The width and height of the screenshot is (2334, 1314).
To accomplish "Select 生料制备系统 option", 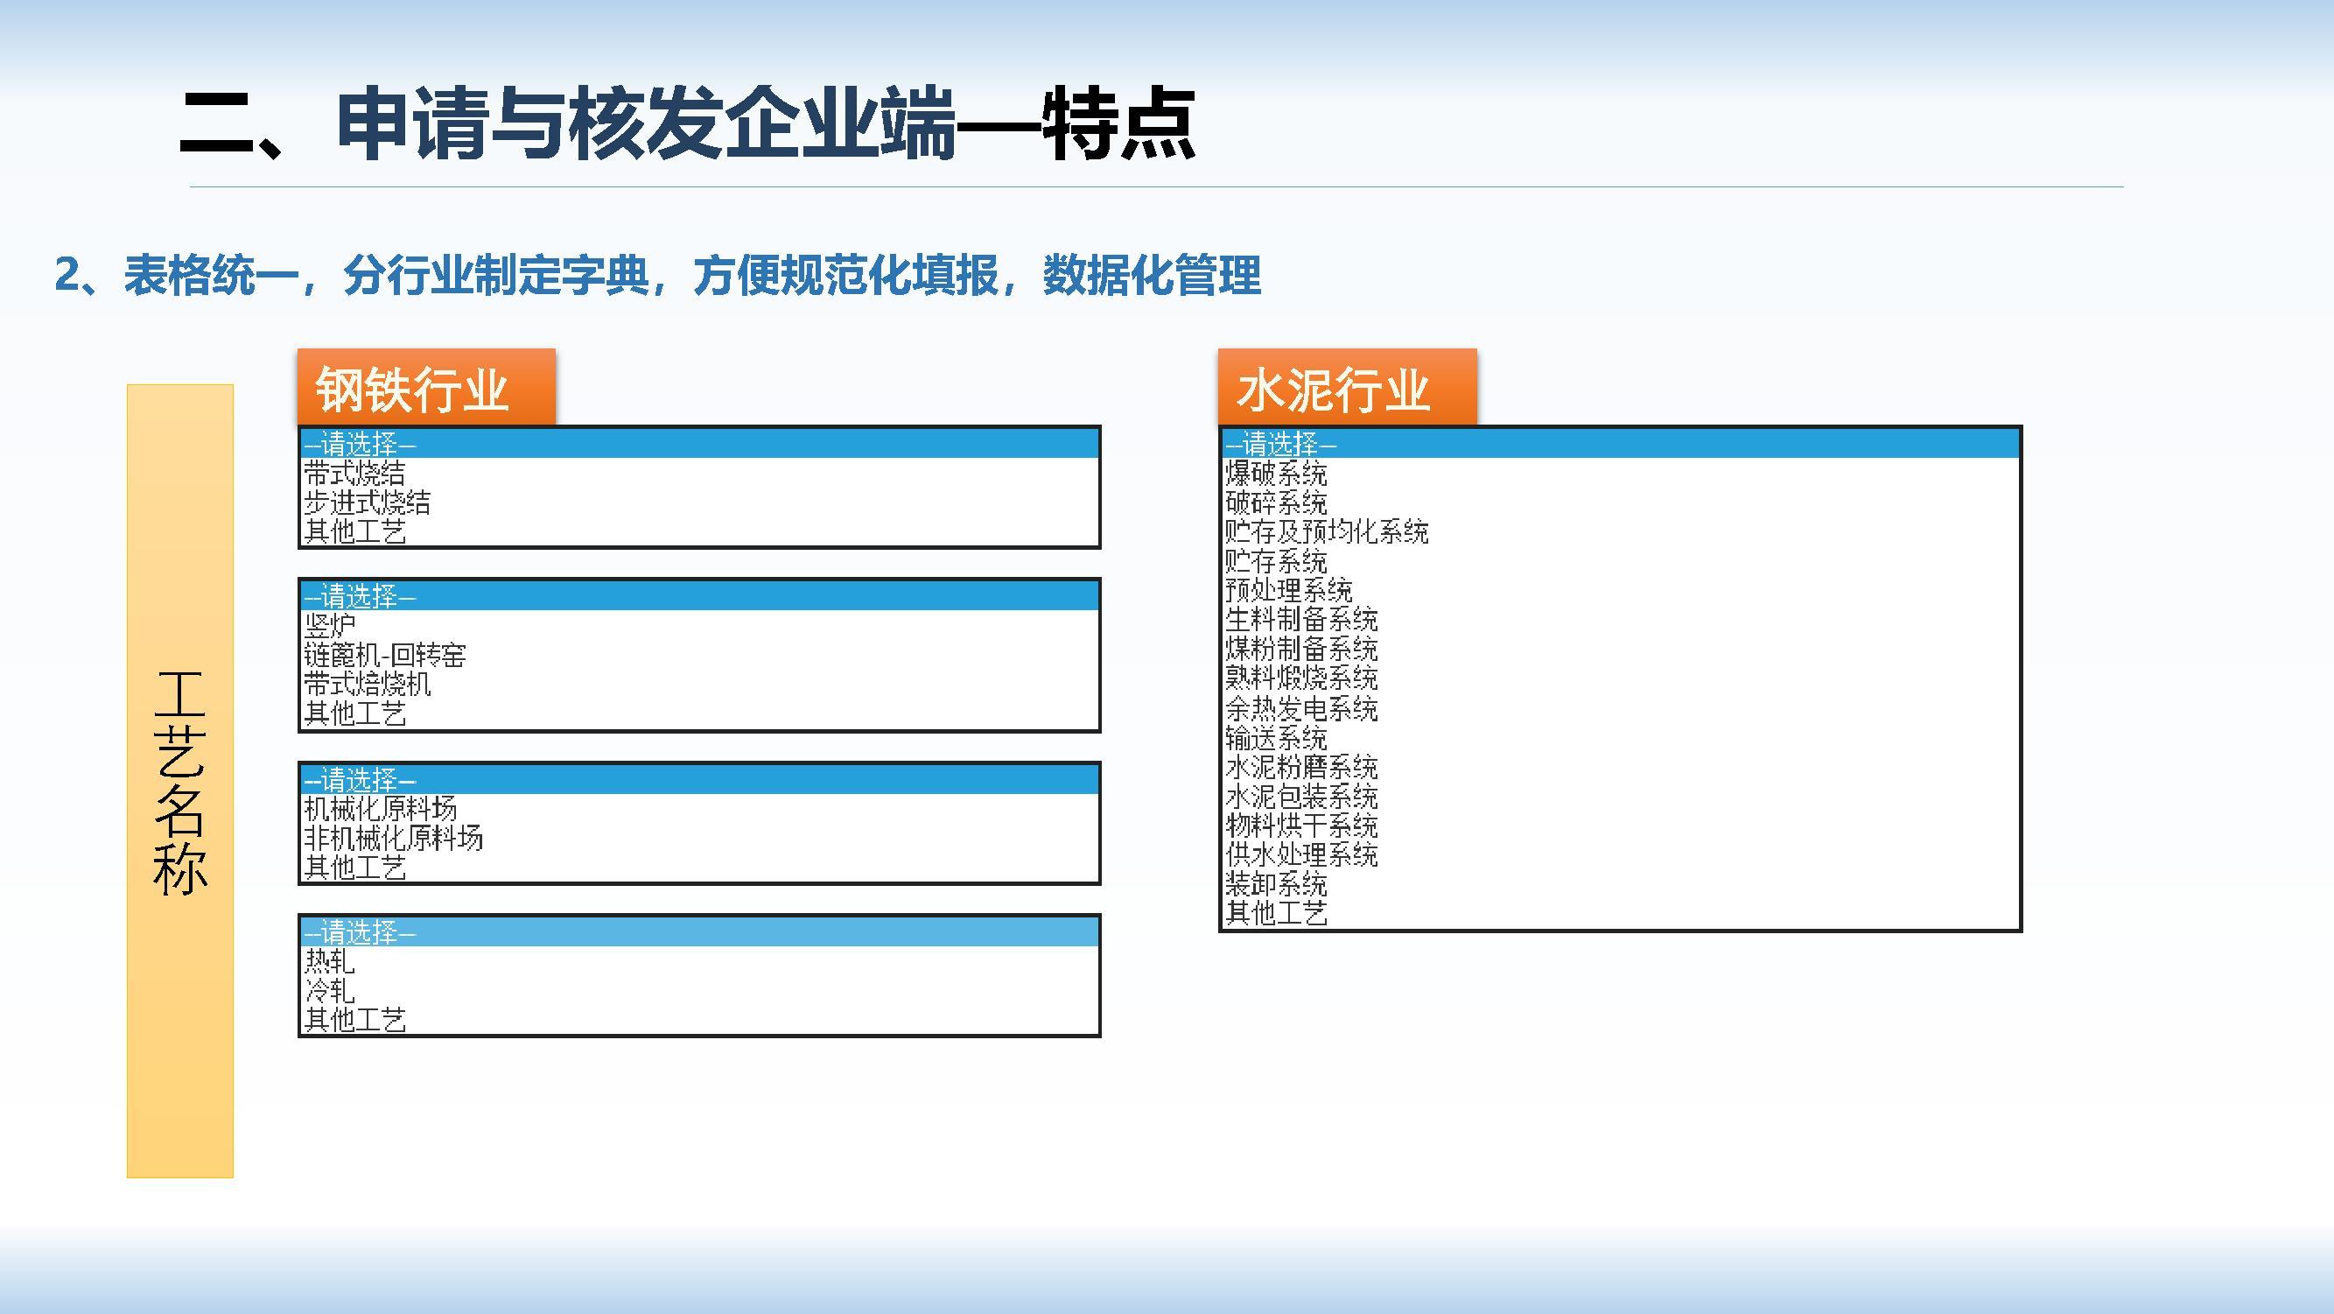I will [1301, 620].
